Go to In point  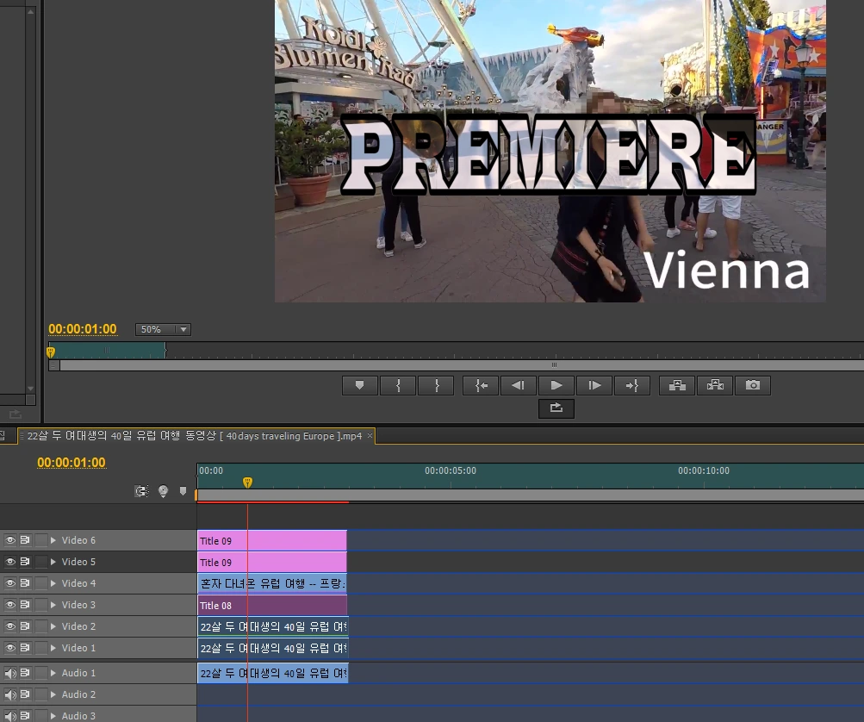point(481,385)
